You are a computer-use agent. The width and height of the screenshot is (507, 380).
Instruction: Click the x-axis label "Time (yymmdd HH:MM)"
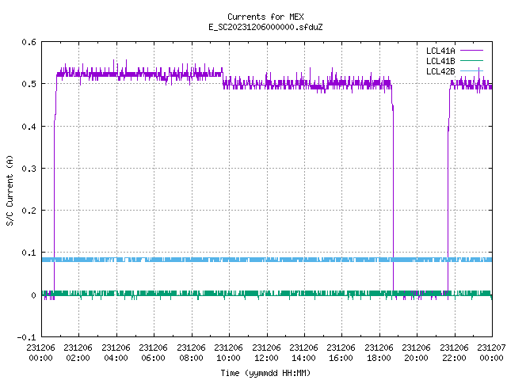(x=265, y=373)
